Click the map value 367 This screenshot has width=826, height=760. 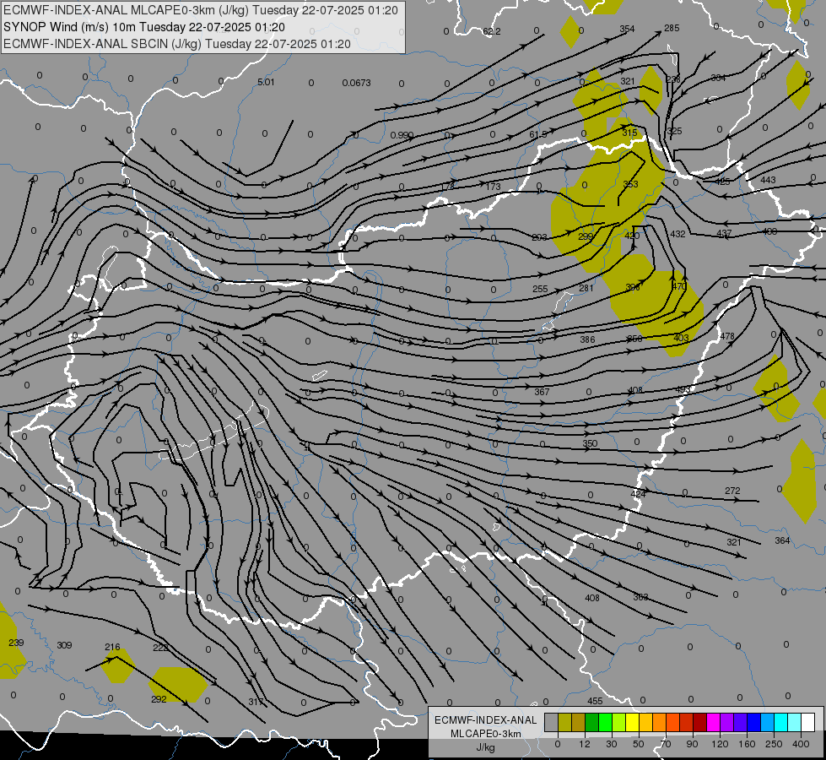(x=542, y=391)
